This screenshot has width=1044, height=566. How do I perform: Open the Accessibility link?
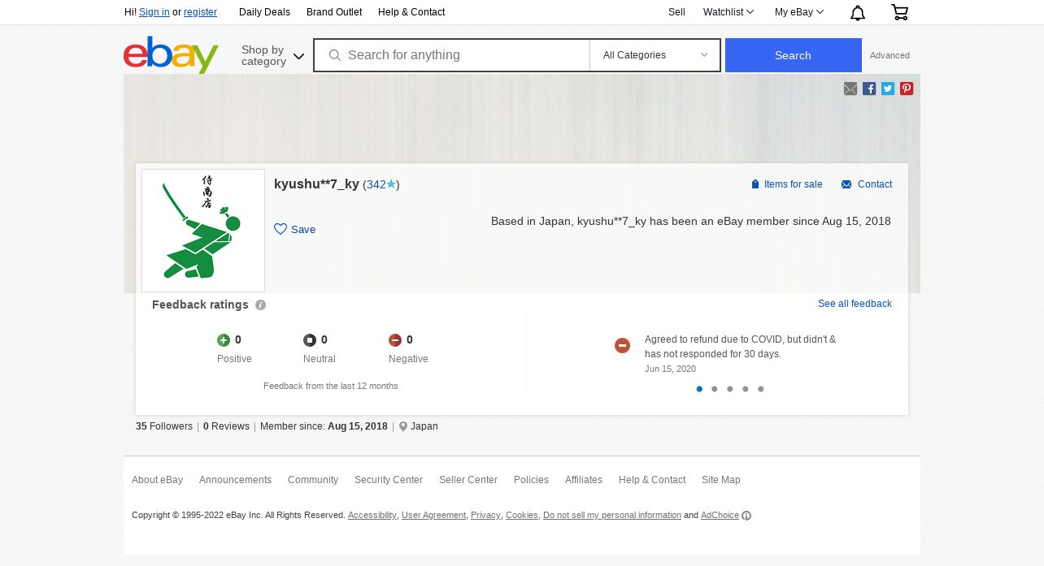372,516
